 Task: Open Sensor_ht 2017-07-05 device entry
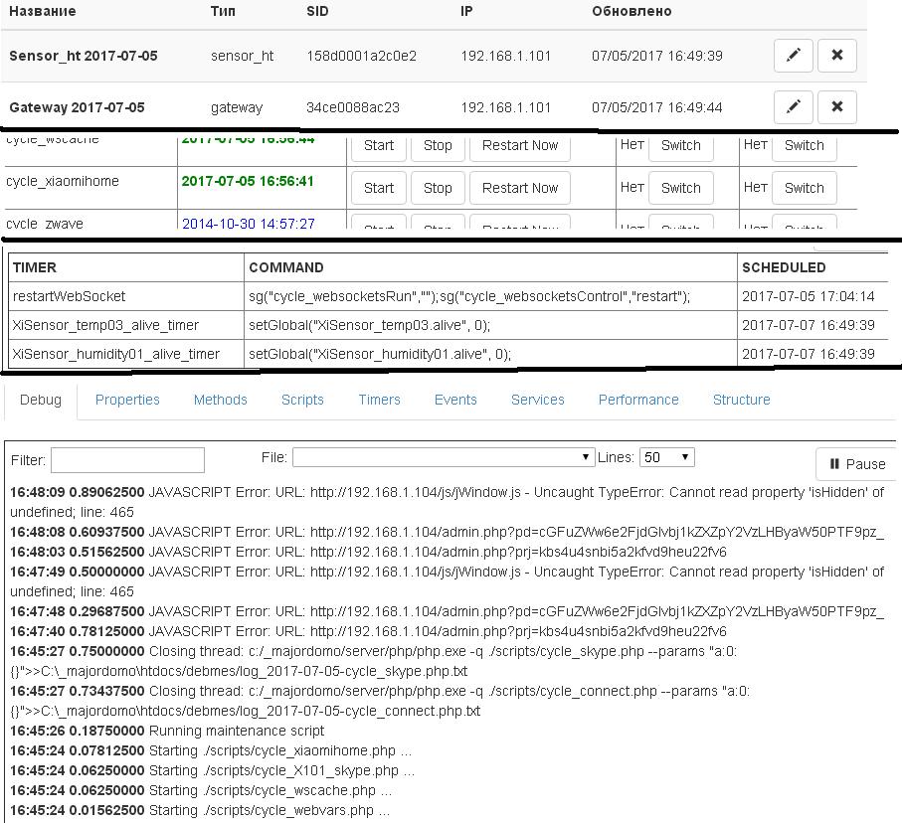point(84,56)
